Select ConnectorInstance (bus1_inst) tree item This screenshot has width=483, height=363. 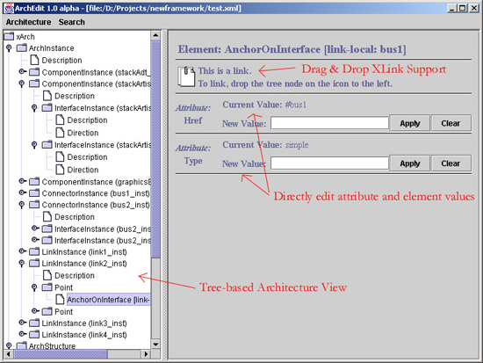(x=96, y=193)
